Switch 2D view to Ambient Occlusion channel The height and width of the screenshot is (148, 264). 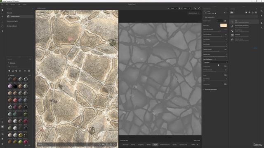coord(165,145)
